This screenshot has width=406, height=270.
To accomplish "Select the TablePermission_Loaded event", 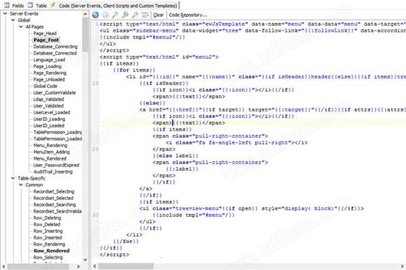I will [58, 139].
